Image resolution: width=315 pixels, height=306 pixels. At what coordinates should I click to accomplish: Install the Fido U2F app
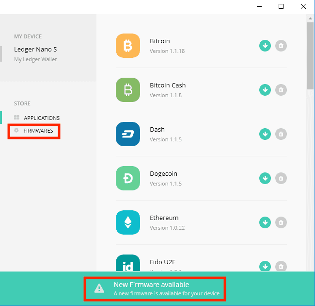click(x=265, y=266)
